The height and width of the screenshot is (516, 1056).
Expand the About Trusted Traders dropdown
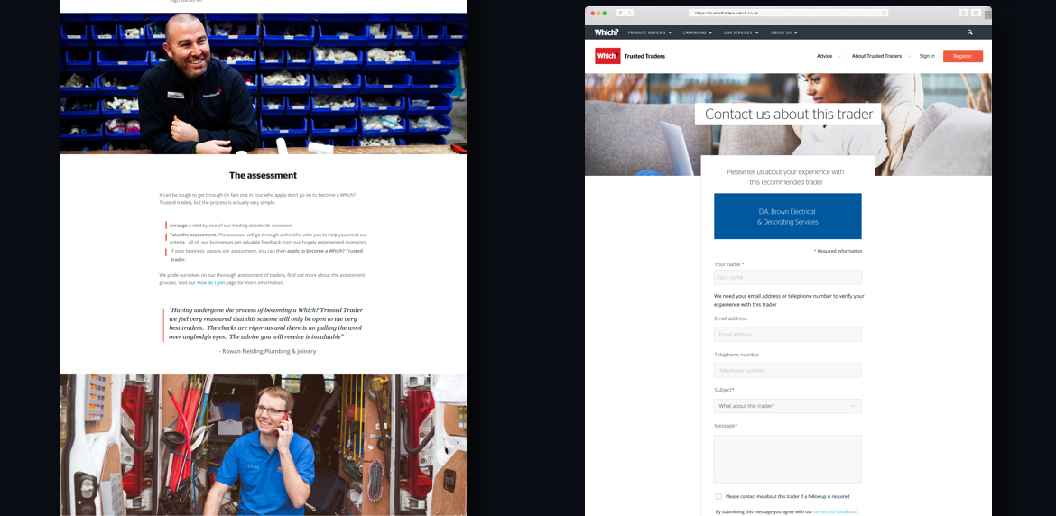[x=880, y=56]
